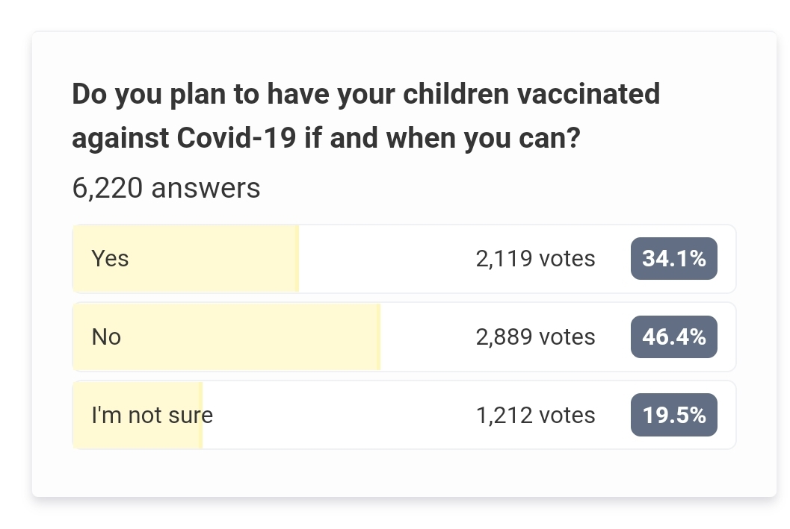
Task: Select the 'Yes' poll option label
Action: 110,258
